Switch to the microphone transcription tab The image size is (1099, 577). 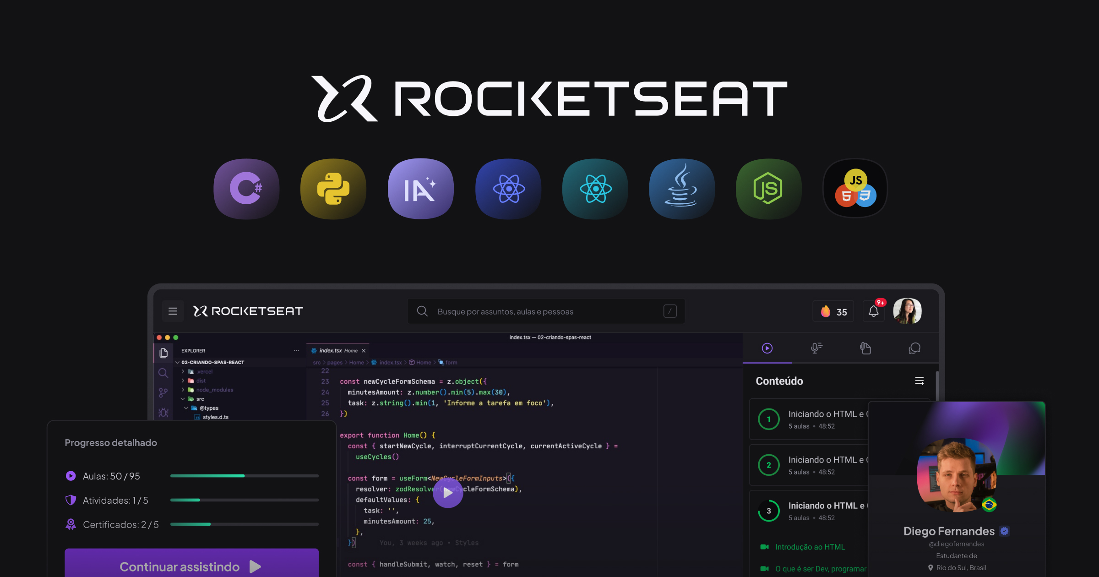(816, 348)
